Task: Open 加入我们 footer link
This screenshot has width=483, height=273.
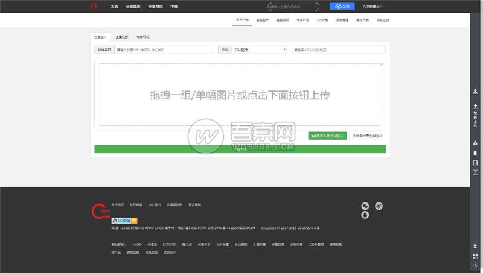Action: [x=155, y=205]
